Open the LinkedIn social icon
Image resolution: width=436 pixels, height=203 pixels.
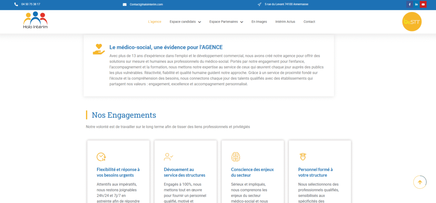point(416,4)
